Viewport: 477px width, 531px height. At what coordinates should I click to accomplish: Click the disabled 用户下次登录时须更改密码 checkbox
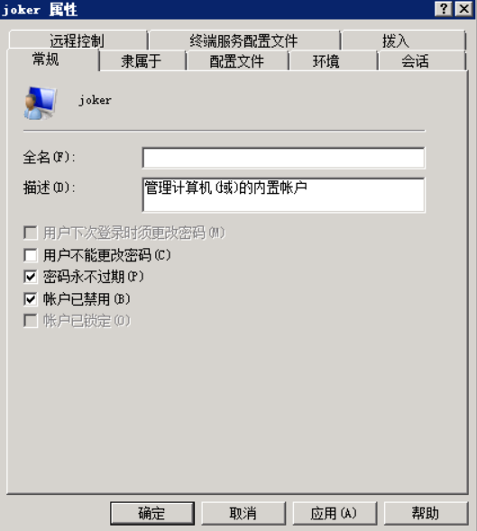click(x=31, y=233)
